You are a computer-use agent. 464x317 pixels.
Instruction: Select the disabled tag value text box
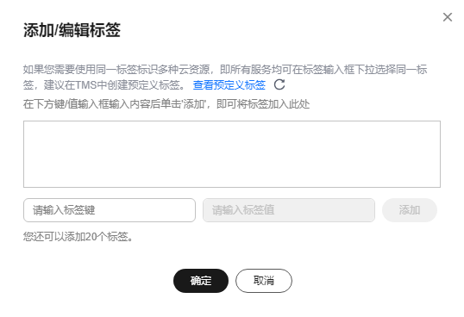(289, 210)
